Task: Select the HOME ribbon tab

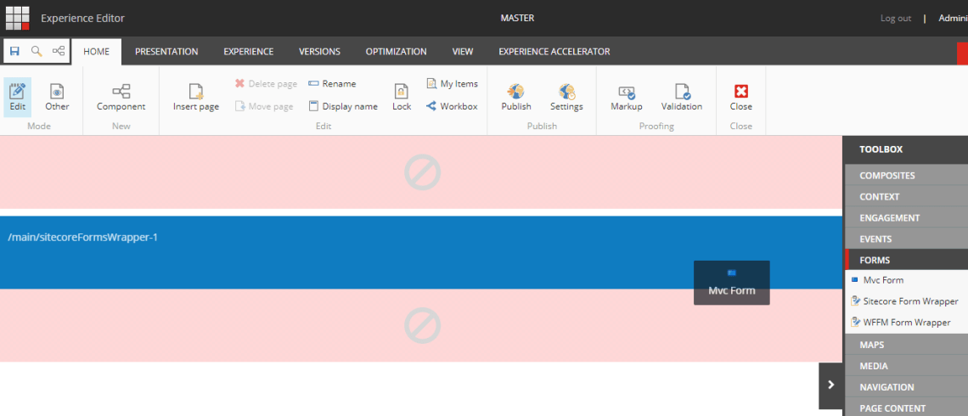Action: (x=96, y=52)
